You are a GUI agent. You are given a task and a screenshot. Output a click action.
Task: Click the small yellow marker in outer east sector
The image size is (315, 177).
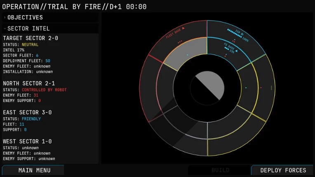[x=271, y=88]
